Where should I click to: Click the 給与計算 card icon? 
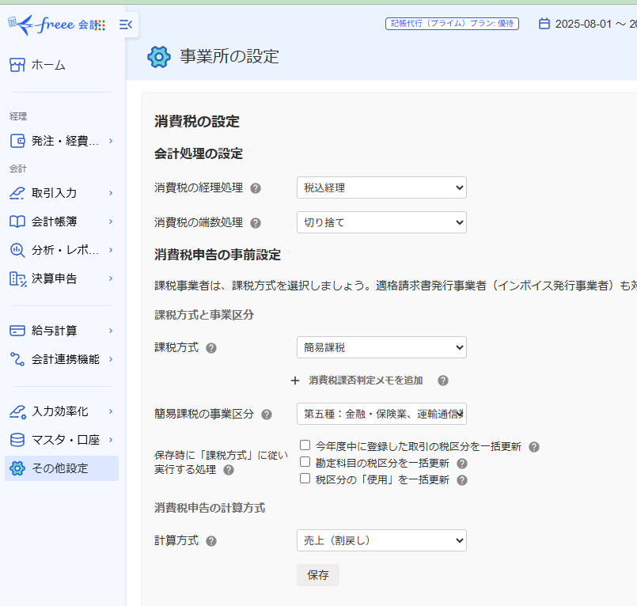coord(17,331)
